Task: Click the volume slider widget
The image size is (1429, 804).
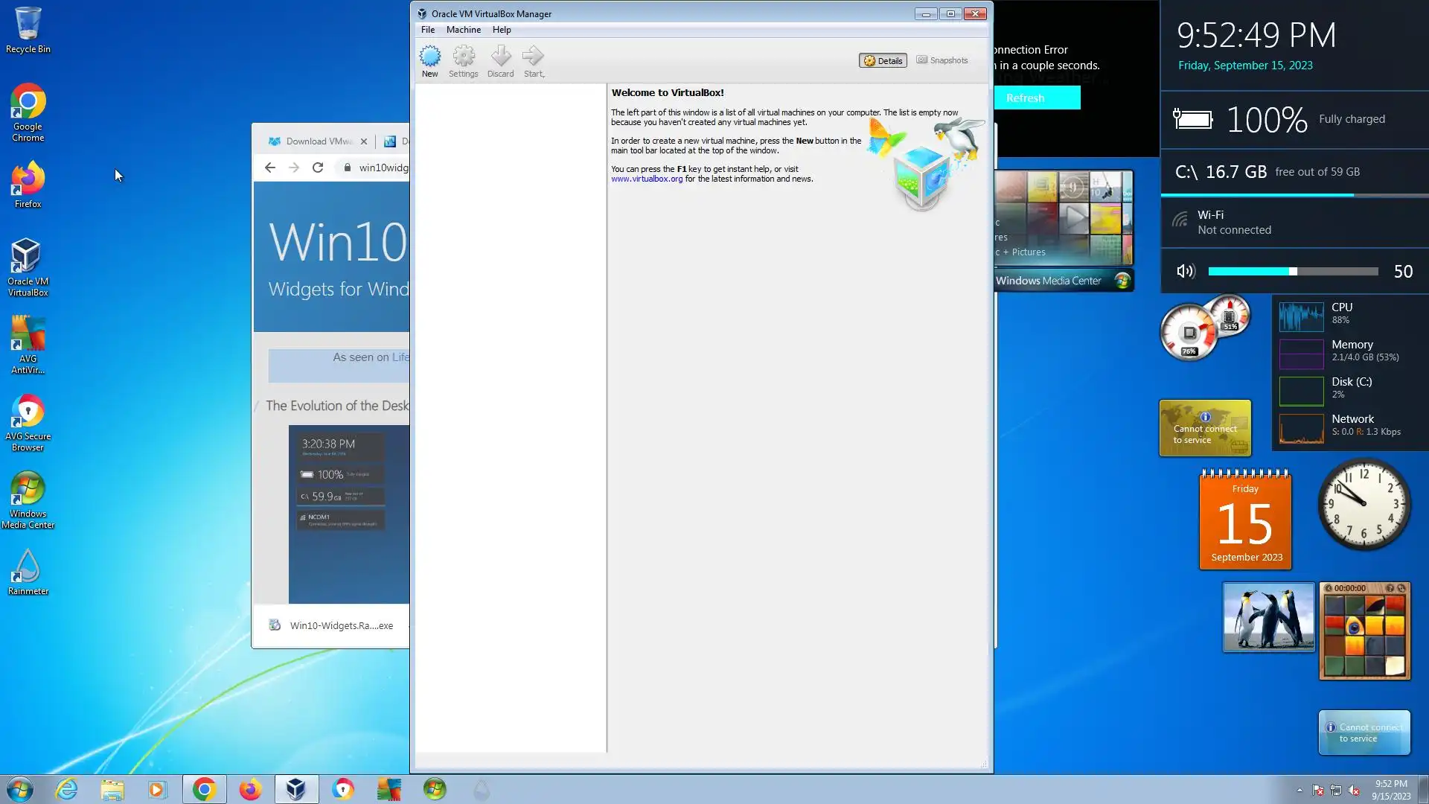Action: coord(1293,272)
